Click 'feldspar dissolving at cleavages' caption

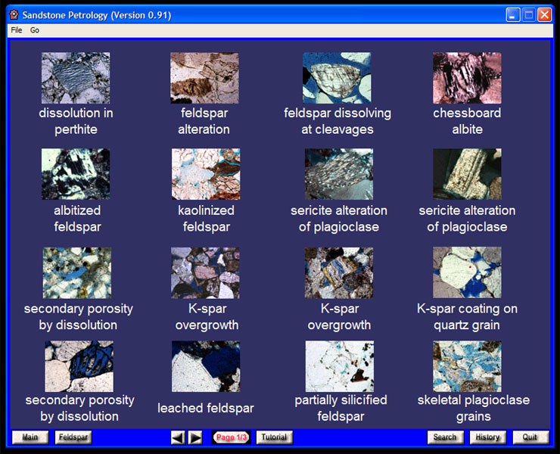[338, 121]
